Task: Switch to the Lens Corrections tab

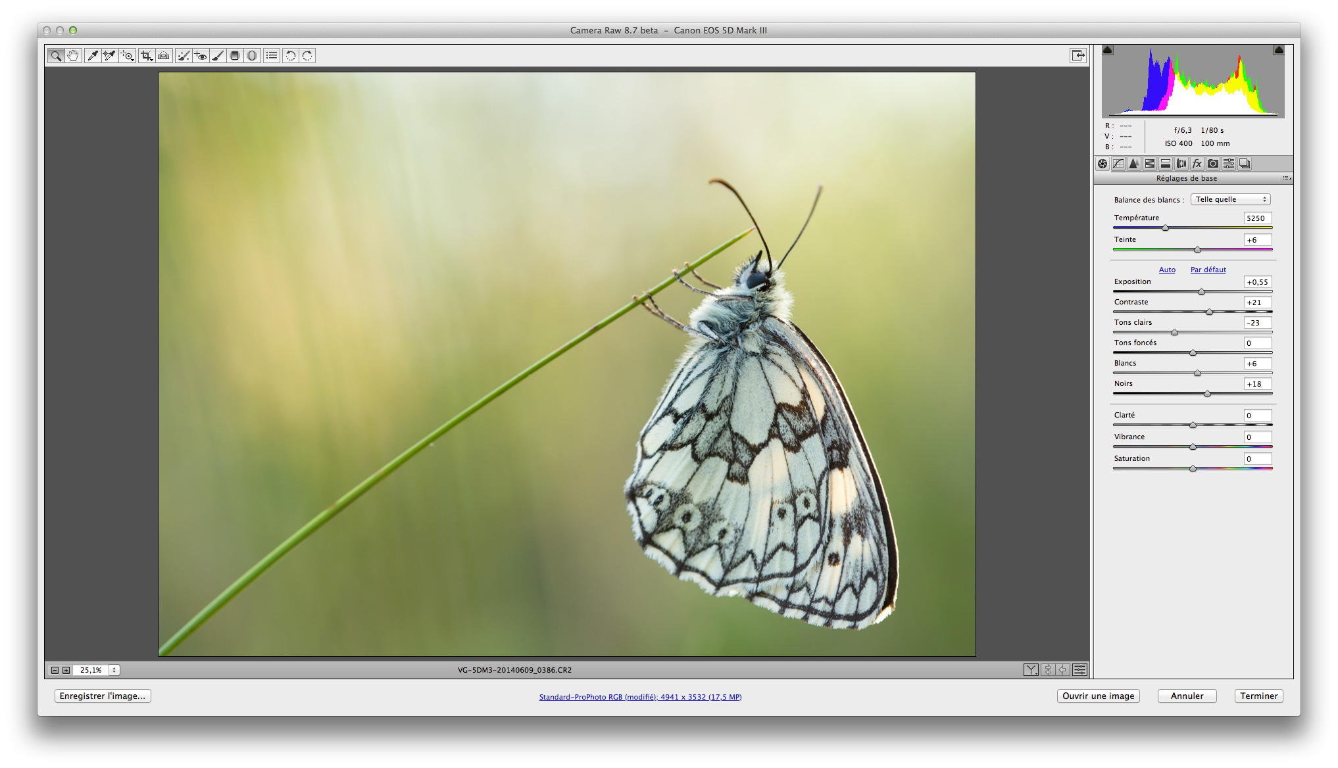Action: pyautogui.click(x=1181, y=164)
